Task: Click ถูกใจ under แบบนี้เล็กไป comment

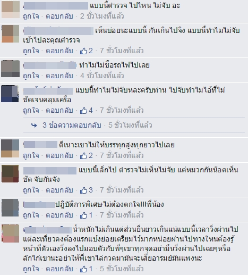Action: pos(31,190)
